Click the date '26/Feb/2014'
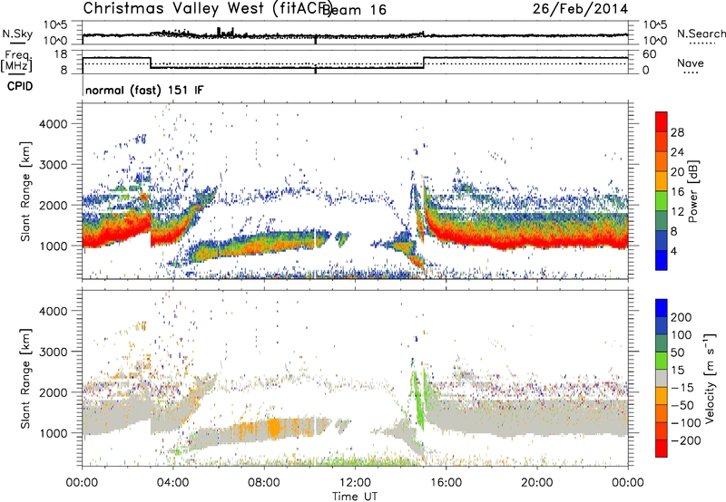Viewport: 726px width, 502px height. point(580,9)
